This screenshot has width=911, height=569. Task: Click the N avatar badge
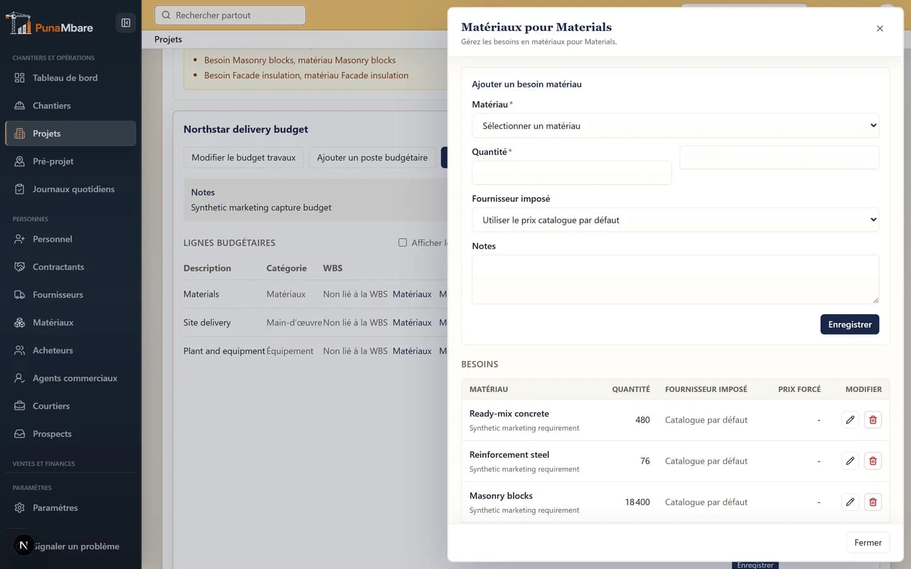point(23,545)
